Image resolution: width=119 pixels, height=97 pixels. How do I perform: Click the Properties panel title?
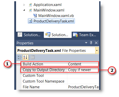25,43
